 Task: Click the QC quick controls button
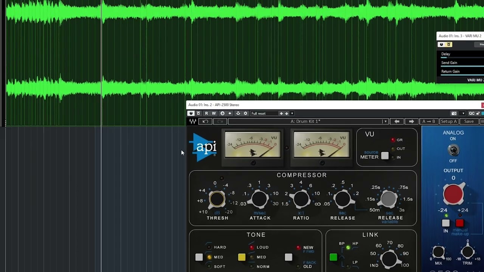point(472,113)
